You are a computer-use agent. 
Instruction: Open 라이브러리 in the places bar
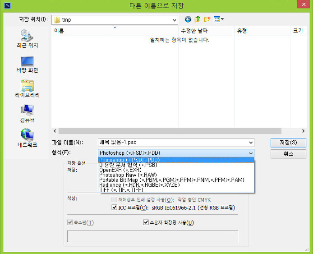point(27,89)
